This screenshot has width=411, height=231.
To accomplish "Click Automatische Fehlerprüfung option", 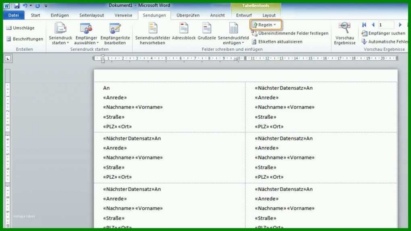I will [385, 41].
